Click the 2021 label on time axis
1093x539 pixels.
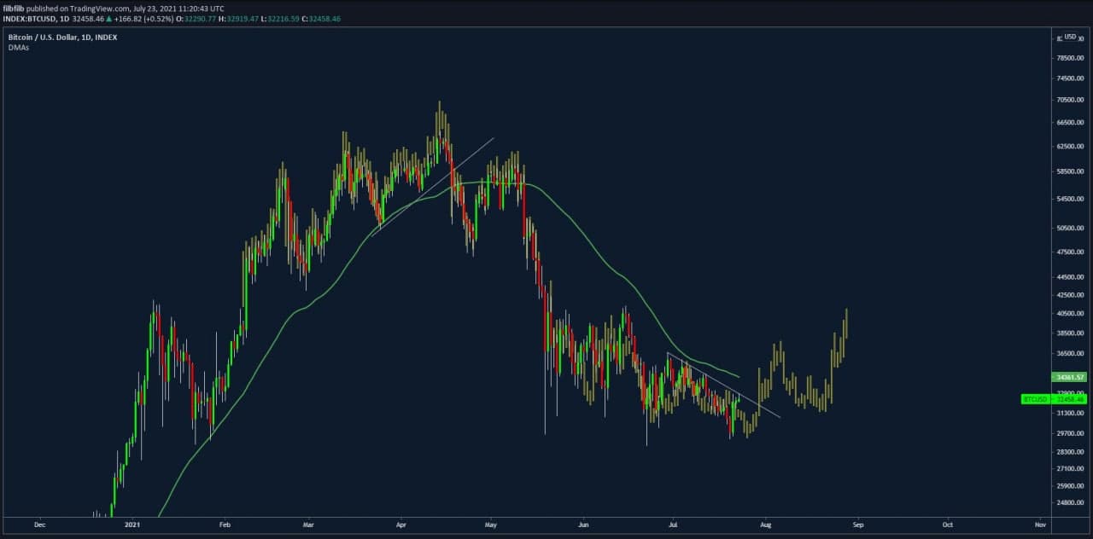(132, 526)
